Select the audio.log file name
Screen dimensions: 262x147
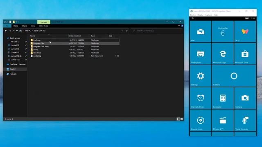pyautogui.click(x=37, y=56)
